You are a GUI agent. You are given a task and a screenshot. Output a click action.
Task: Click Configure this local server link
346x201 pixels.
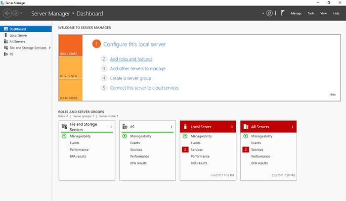[x=134, y=44]
